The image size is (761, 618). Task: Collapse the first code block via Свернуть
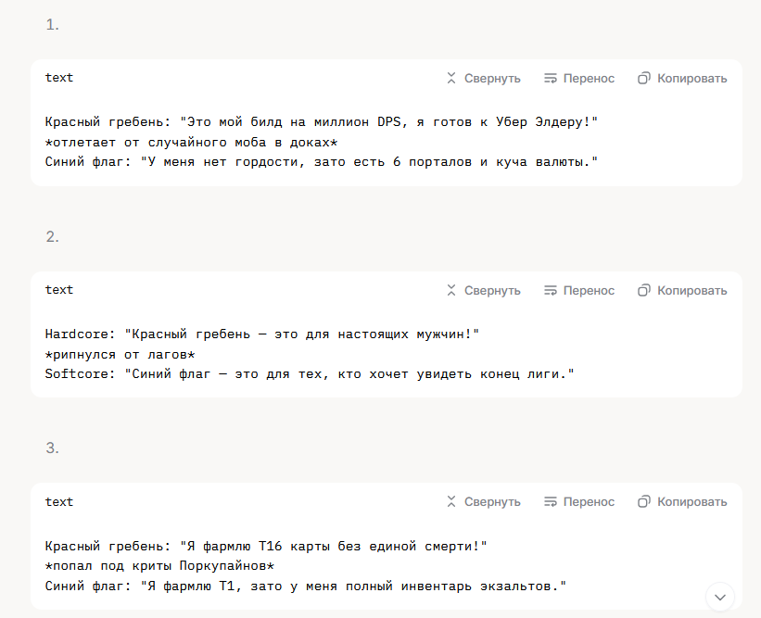coord(484,78)
